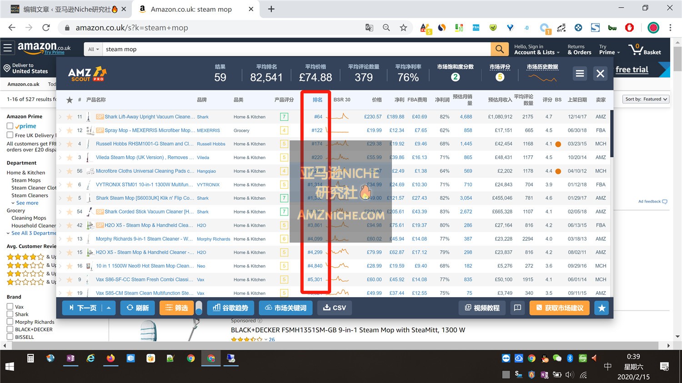Click the orange BS dot in Russell Hobbs row
This screenshot has height=383, width=682.
[558, 144]
